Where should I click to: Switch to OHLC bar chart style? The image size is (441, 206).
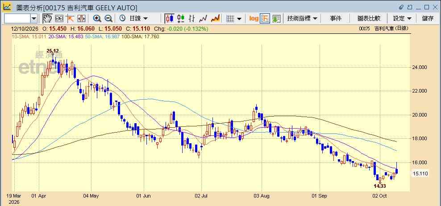point(192,19)
